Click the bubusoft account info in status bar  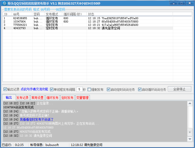[52, 145]
